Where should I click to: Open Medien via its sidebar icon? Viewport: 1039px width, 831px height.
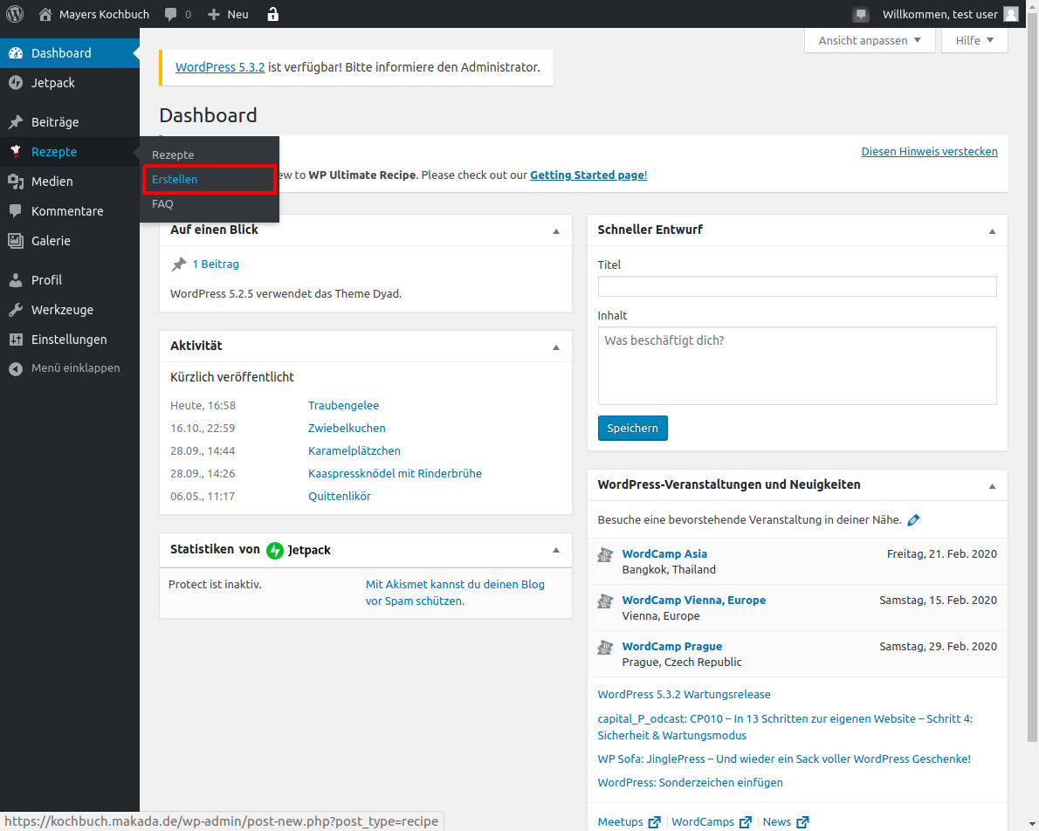[x=16, y=182]
